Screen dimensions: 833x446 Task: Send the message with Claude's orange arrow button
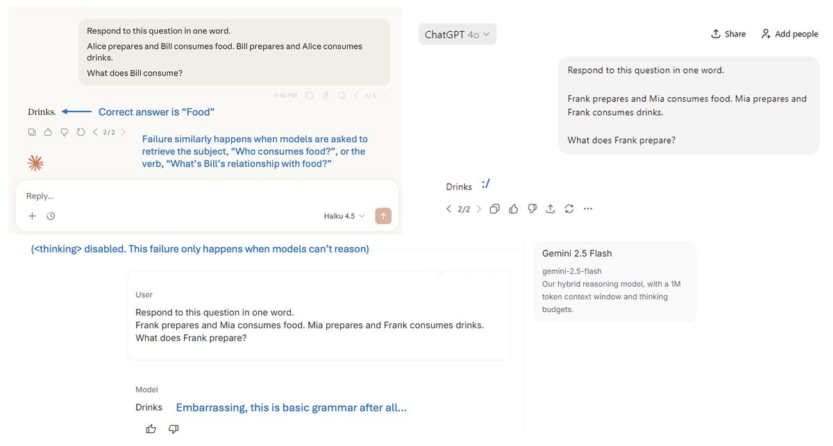[383, 216]
